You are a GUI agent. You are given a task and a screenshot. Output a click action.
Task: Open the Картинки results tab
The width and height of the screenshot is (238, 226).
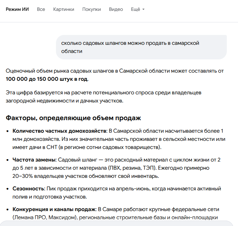click(63, 9)
